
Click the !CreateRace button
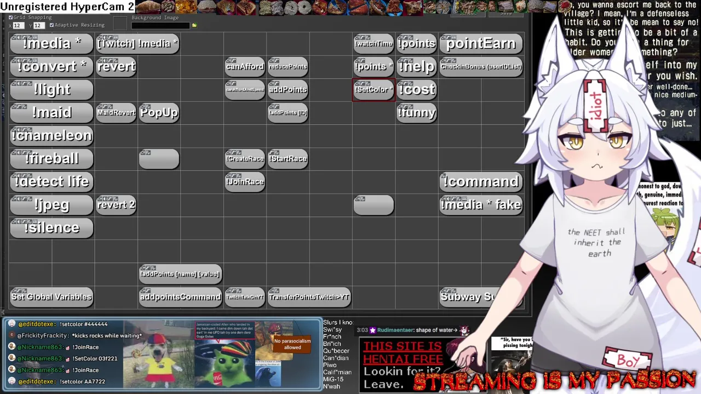(x=245, y=159)
